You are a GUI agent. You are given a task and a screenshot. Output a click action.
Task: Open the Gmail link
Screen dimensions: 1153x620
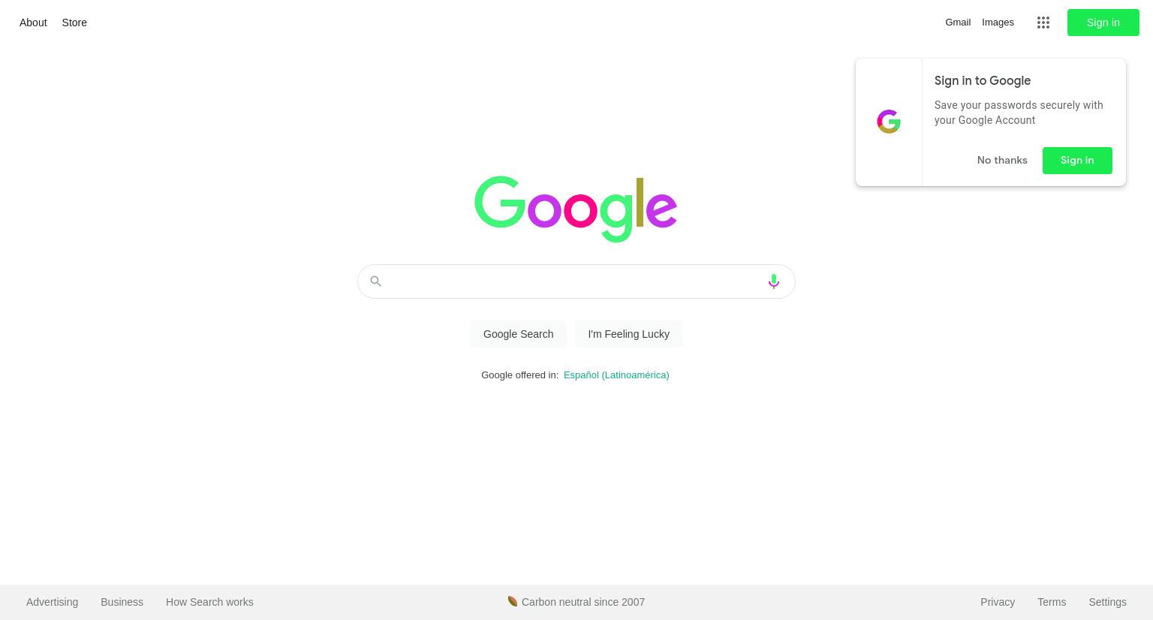click(958, 23)
